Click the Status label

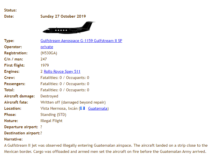pyautogui.click(x=10, y=10)
